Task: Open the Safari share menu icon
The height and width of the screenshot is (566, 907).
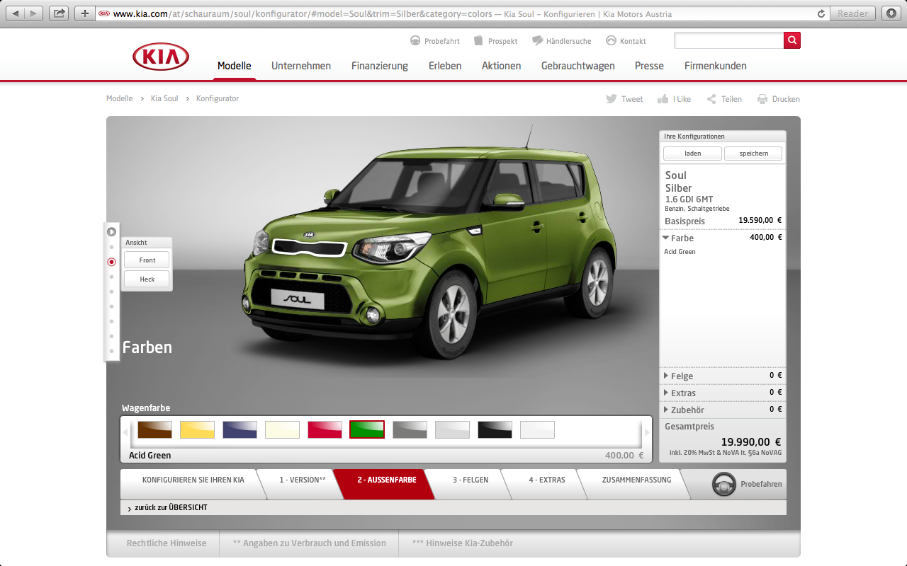Action: (x=60, y=13)
